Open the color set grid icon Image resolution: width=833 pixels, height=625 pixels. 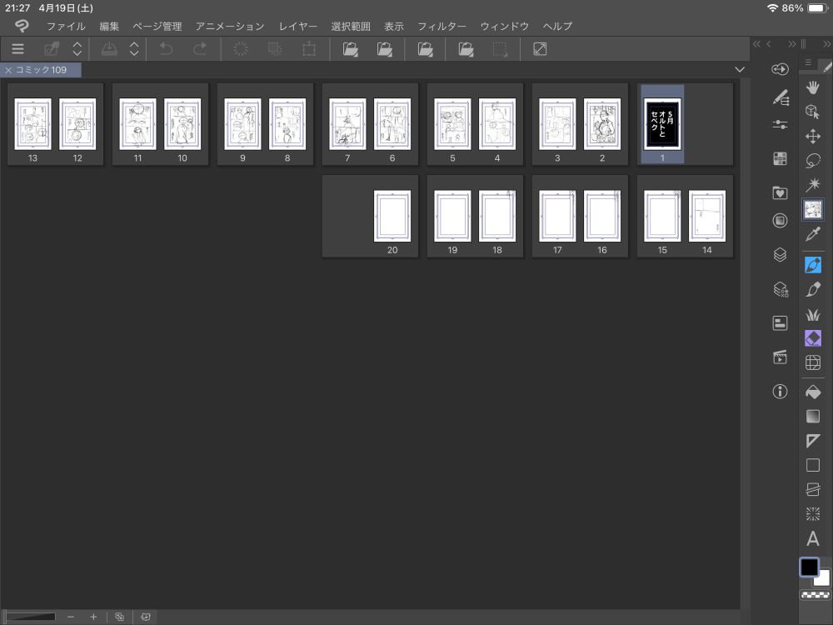780,158
